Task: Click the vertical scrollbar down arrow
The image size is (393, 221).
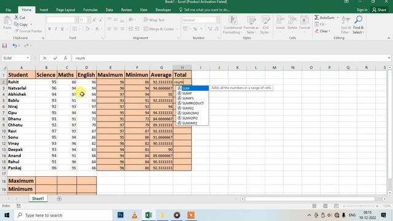Action: [390, 193]
